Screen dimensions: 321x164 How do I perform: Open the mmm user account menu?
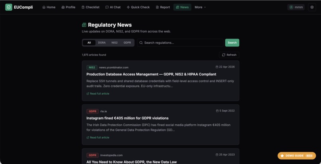pos(296,7)
